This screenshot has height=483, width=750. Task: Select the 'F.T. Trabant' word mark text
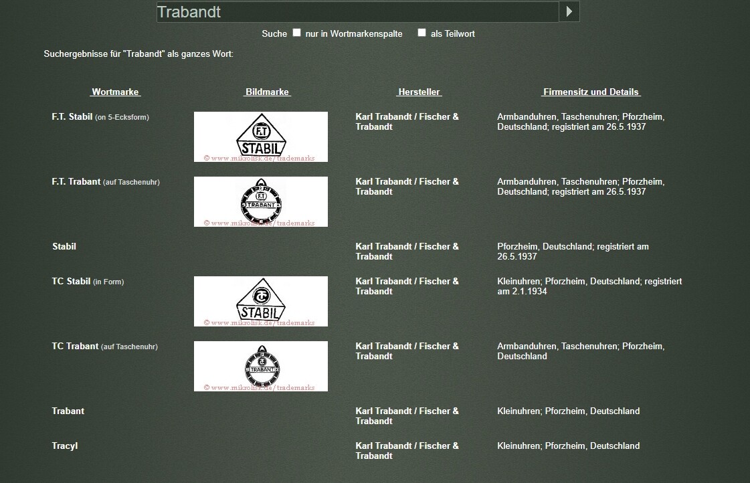pyautogui.click(x=76, y=182)
